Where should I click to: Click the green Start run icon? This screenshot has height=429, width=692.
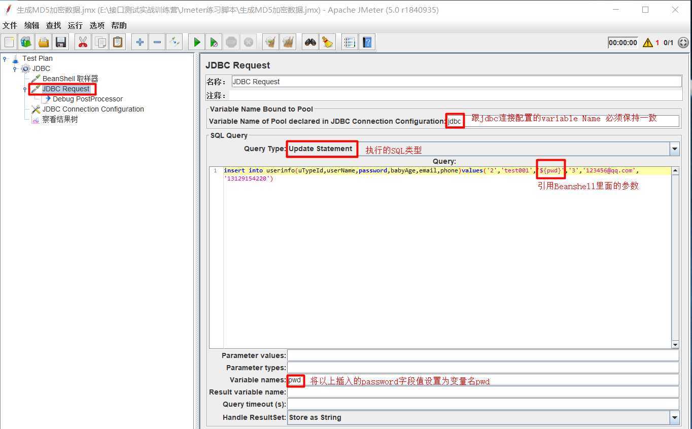(197, 43)
